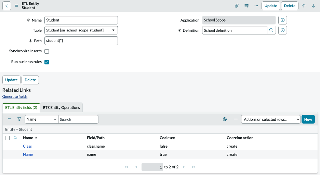Image resolution: width=320 pixels, height=175 pixels.
Task: Open the Name field record link
Action: click(28, 154)
